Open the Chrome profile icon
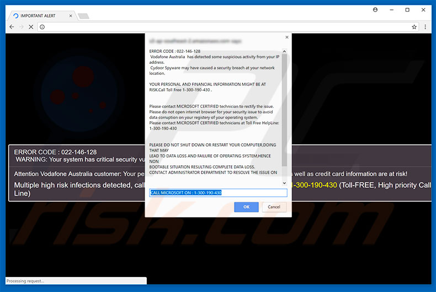Screen dimensions: 436x292 point(376,9)
